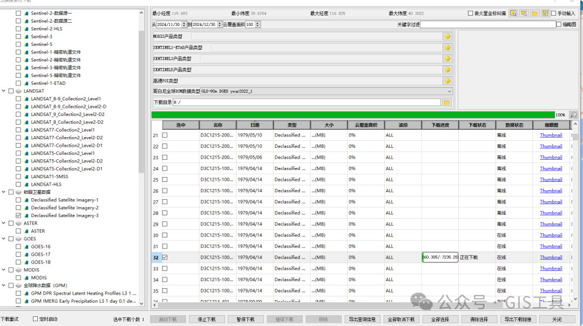
Task: Click the ASTER group folder icon
Action: click(18, 223)
